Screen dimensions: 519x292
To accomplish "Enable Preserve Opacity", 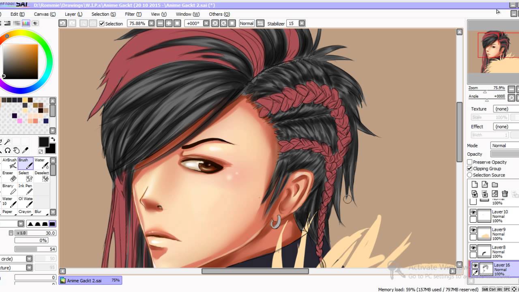I will [x=470, y=162].
